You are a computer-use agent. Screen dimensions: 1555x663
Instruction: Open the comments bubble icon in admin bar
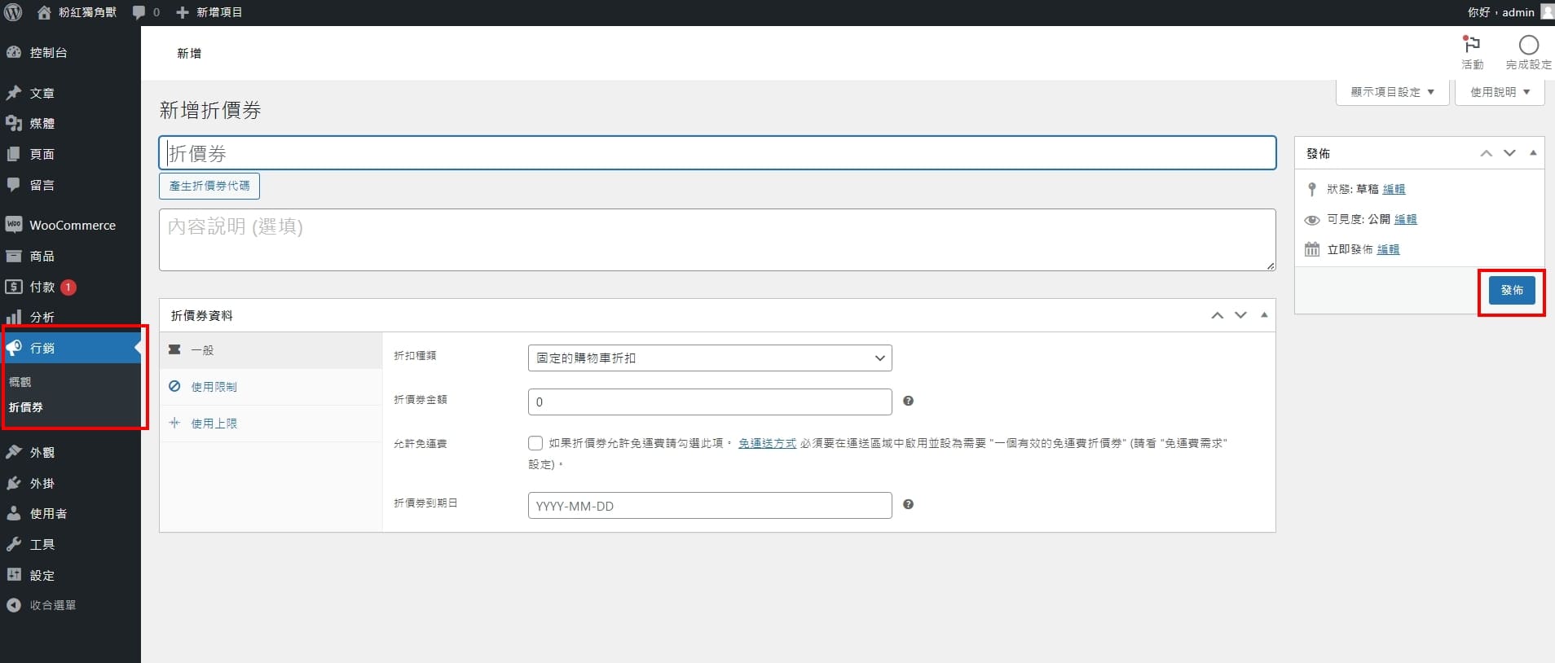point(139,12)
